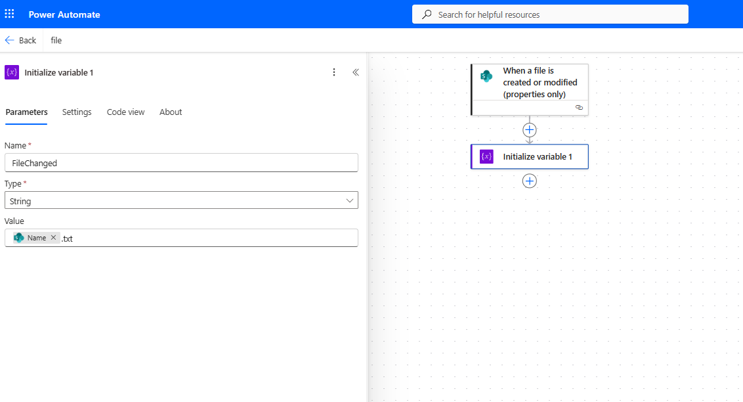Add new step below Initialize variable 1
Image resolution: width=743 pixels, height=402 pixels.
pyautogui.click(x=530, y=181)
